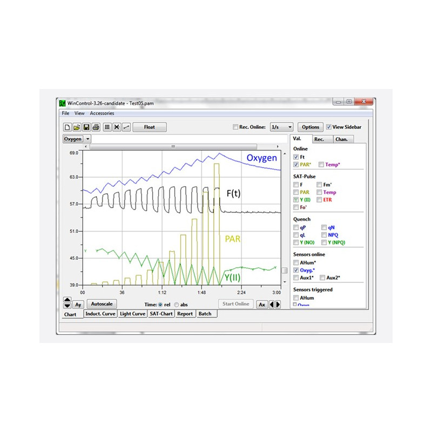Open the Oxygen channel dropdown

coord(88,139)
